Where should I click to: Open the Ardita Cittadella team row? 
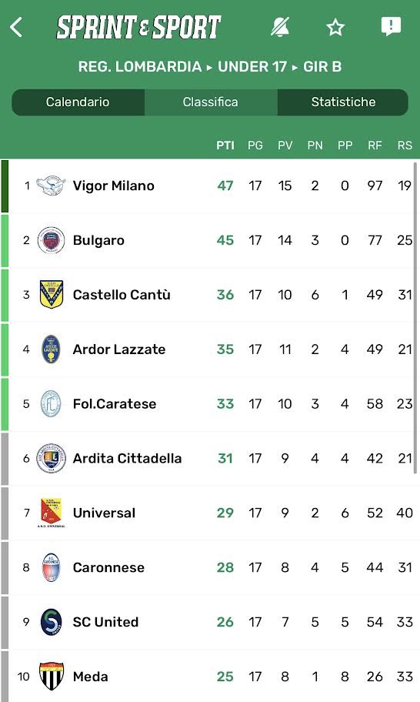[210, 459]
